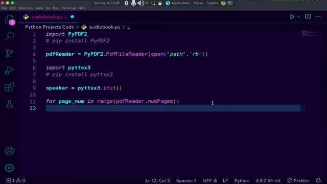Change encoding via UTF-8
The width and height of the screenshot is (327, 184).
coord(210,180)
